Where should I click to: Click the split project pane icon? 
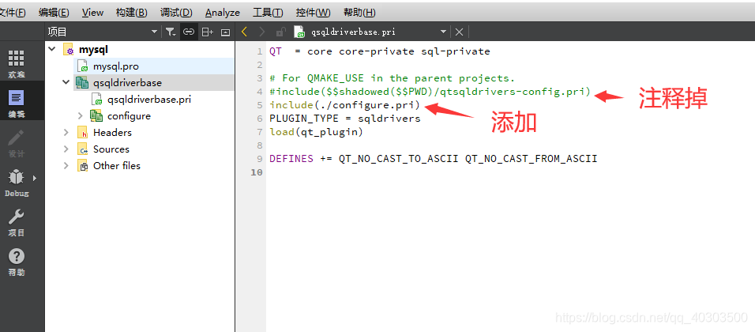click(207, 32)
